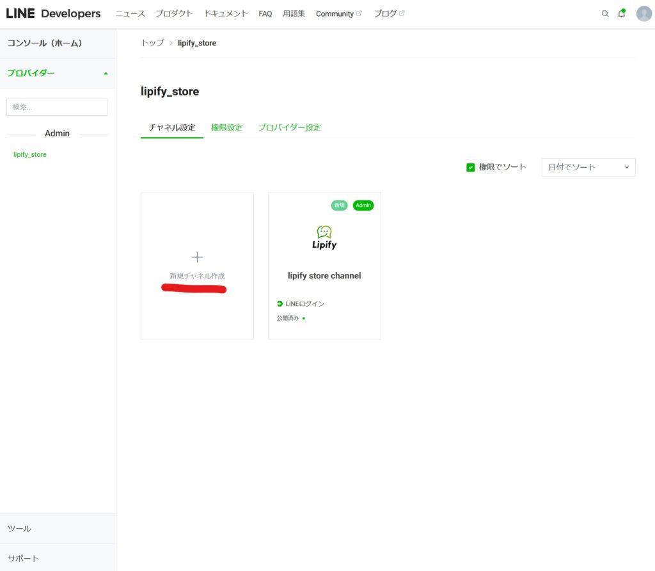Click lipify_store in the breadcrumb

pos(197,43)
